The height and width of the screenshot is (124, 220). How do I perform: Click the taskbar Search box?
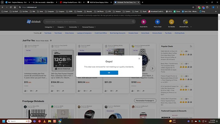[19, 121]
